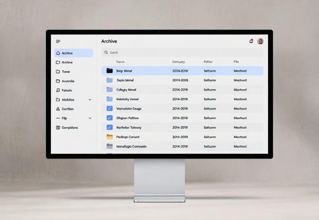The image size is (319, 220).
Task: Toggle the Narfirdon Toleuny checkbox
Action: [110, 127]
